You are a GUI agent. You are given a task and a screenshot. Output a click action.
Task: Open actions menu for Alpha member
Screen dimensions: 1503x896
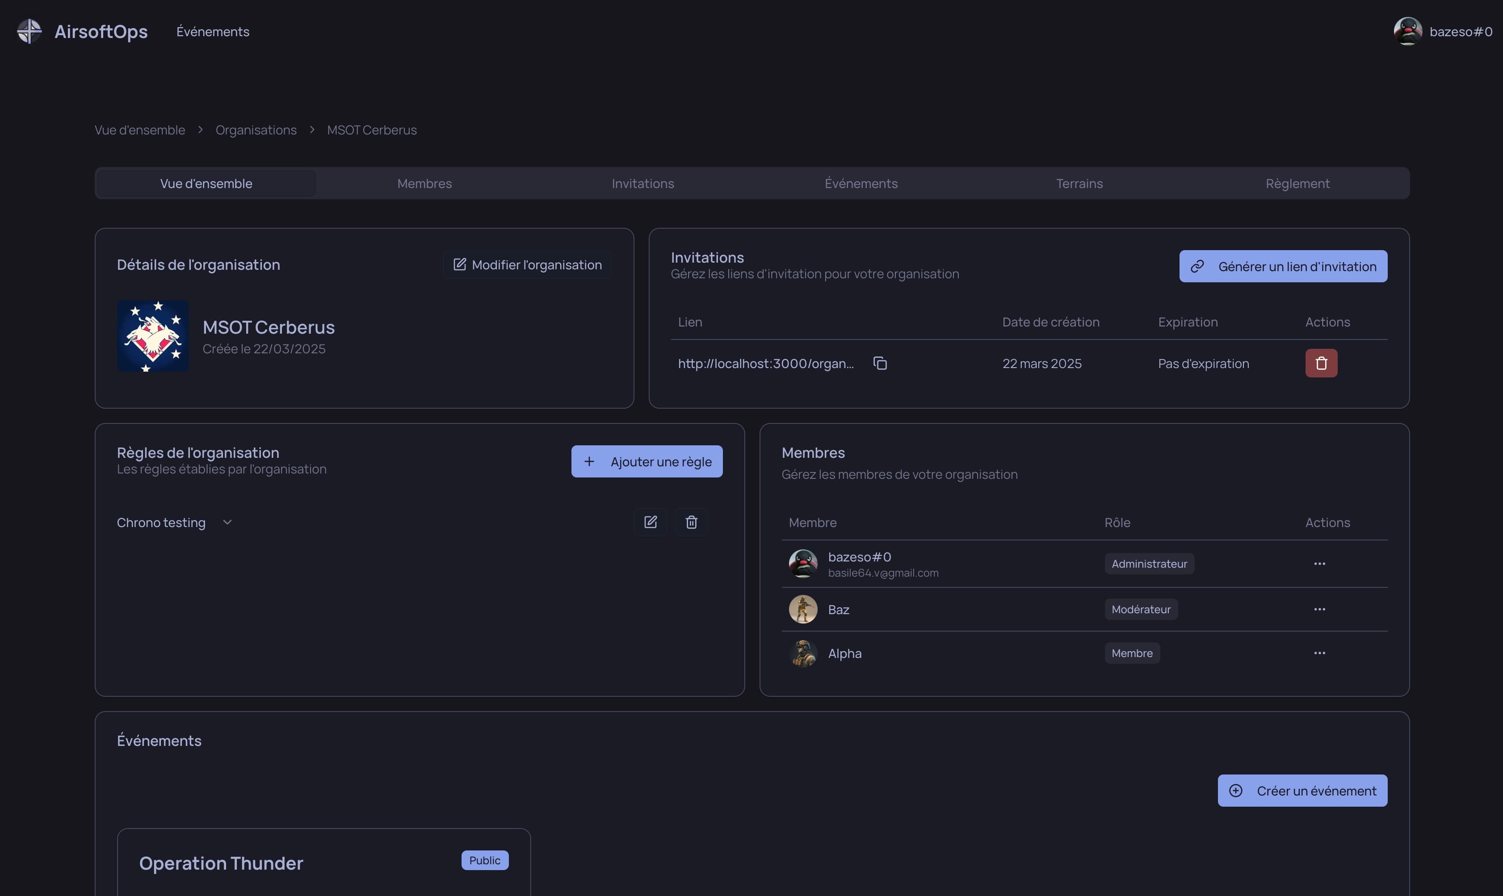point(1319,653)
